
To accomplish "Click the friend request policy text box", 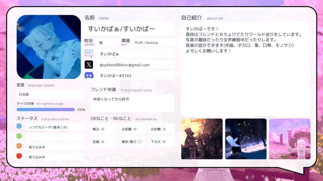I will [x=132, y=103].
